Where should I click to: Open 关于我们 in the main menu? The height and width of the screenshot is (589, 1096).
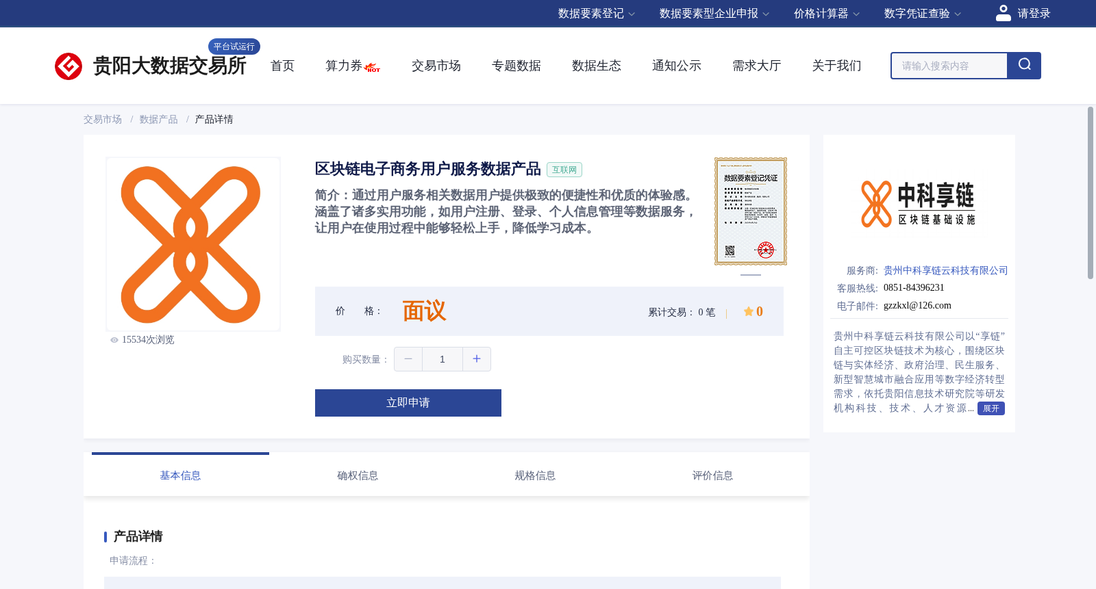point(837,66)
